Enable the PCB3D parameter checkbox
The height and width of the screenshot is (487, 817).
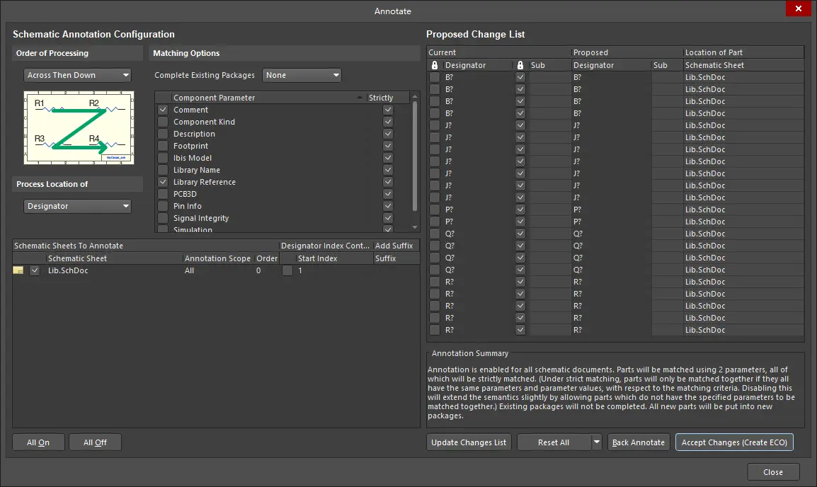click(163, 194)
